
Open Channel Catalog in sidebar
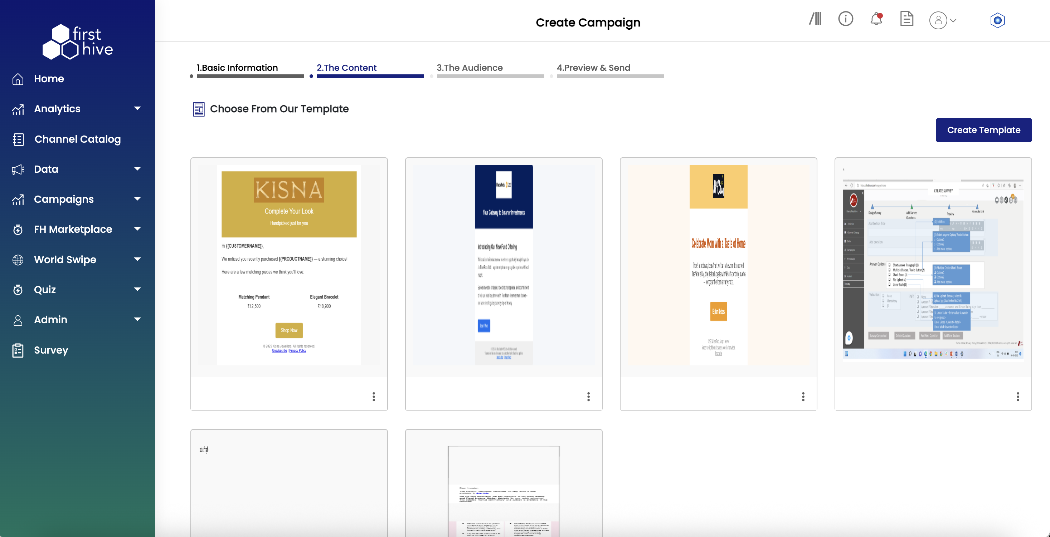(77, 139)
